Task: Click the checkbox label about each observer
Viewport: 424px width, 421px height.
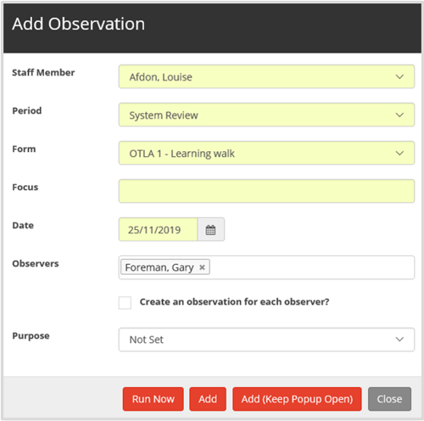Action: (x=235, y=302)
